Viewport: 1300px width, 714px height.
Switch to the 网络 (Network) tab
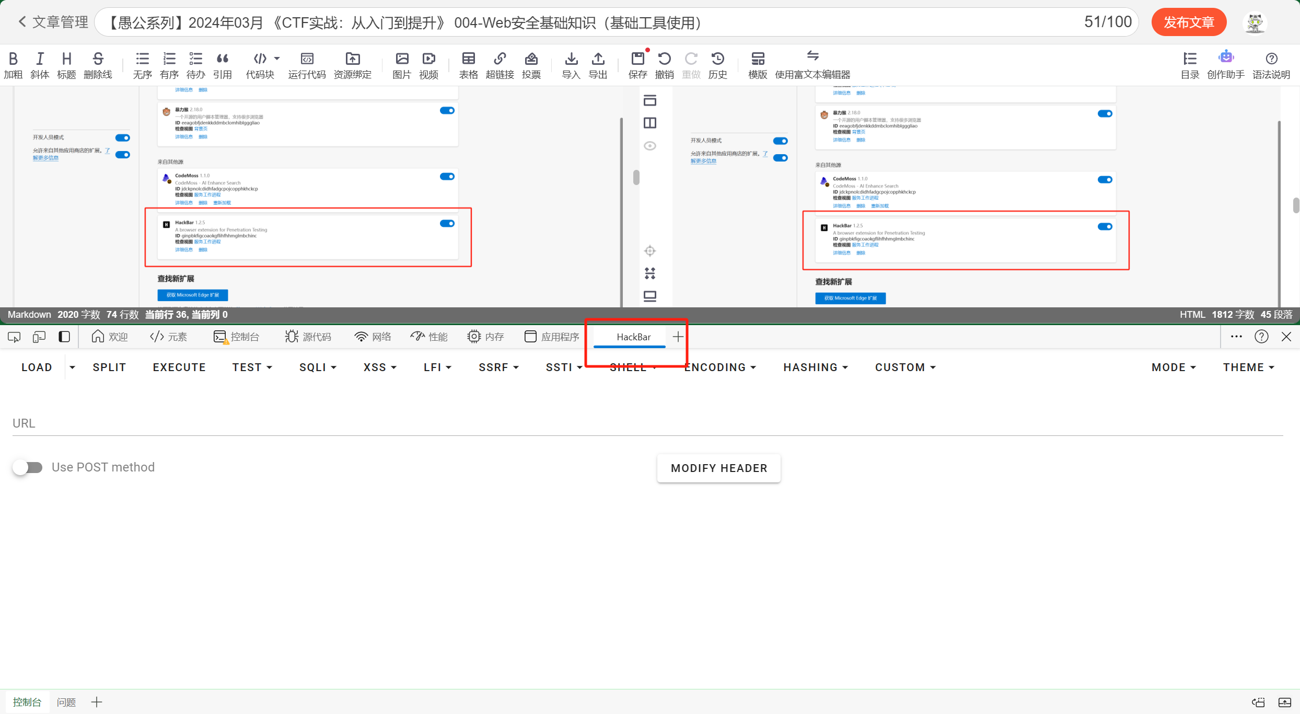[373, 337]
